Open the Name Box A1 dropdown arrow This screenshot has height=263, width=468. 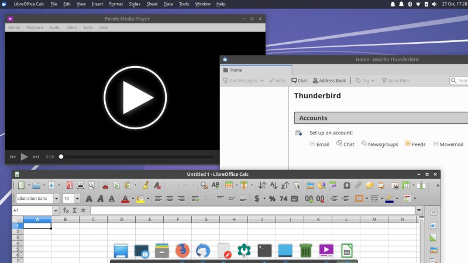tap(56, 210)
